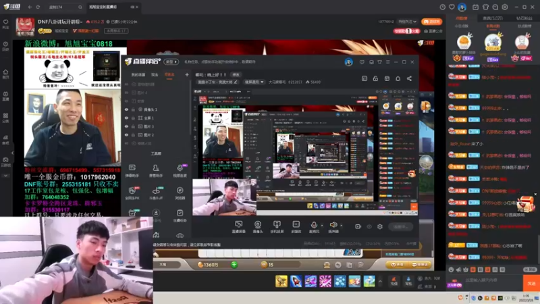Open the 贡献榜 tab in right panel
This screenshot has height=304, width=540.
462,18
